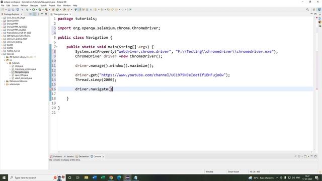The height and width of the screenshot is (181, 322).
Task: Click the error marker on line 16
Action: (51, 89)
